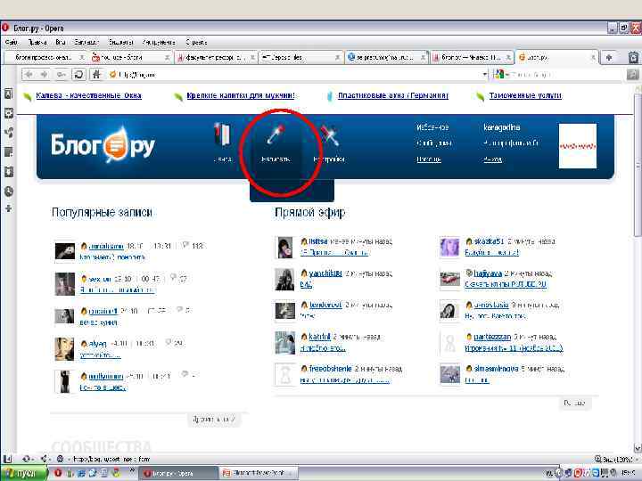This screenshot has width=642, height=481.
Task: Click scrollbar down arrow at page bottom
Action: tap(638, 448)
